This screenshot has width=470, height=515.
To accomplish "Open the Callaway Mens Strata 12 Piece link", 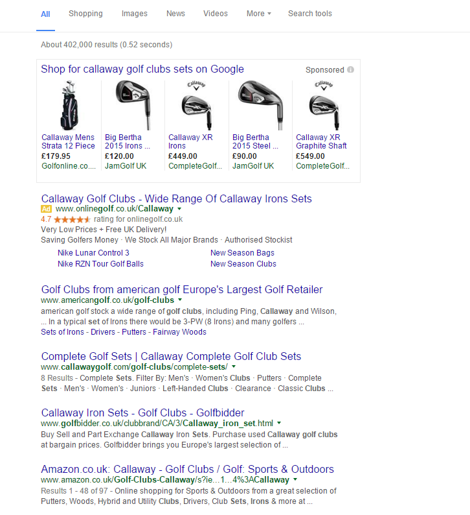I will click(68, 141).
